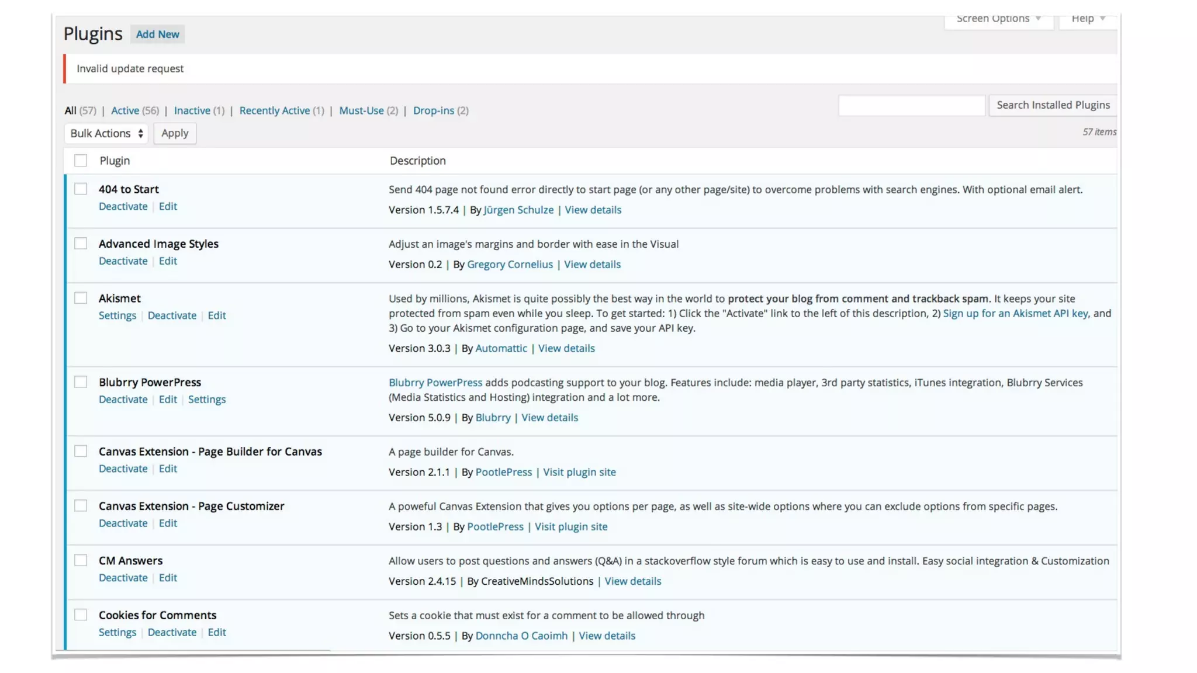Screen dimensions: 1197x673
Task: Show Inactive plugins filter
Action: (x=192, y=111)
